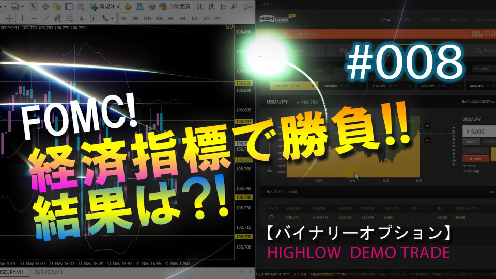Click the green up-arrow icon beside chart

coord(427,126)
